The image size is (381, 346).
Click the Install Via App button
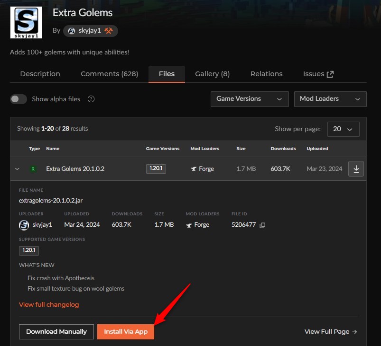pos(126,331)
